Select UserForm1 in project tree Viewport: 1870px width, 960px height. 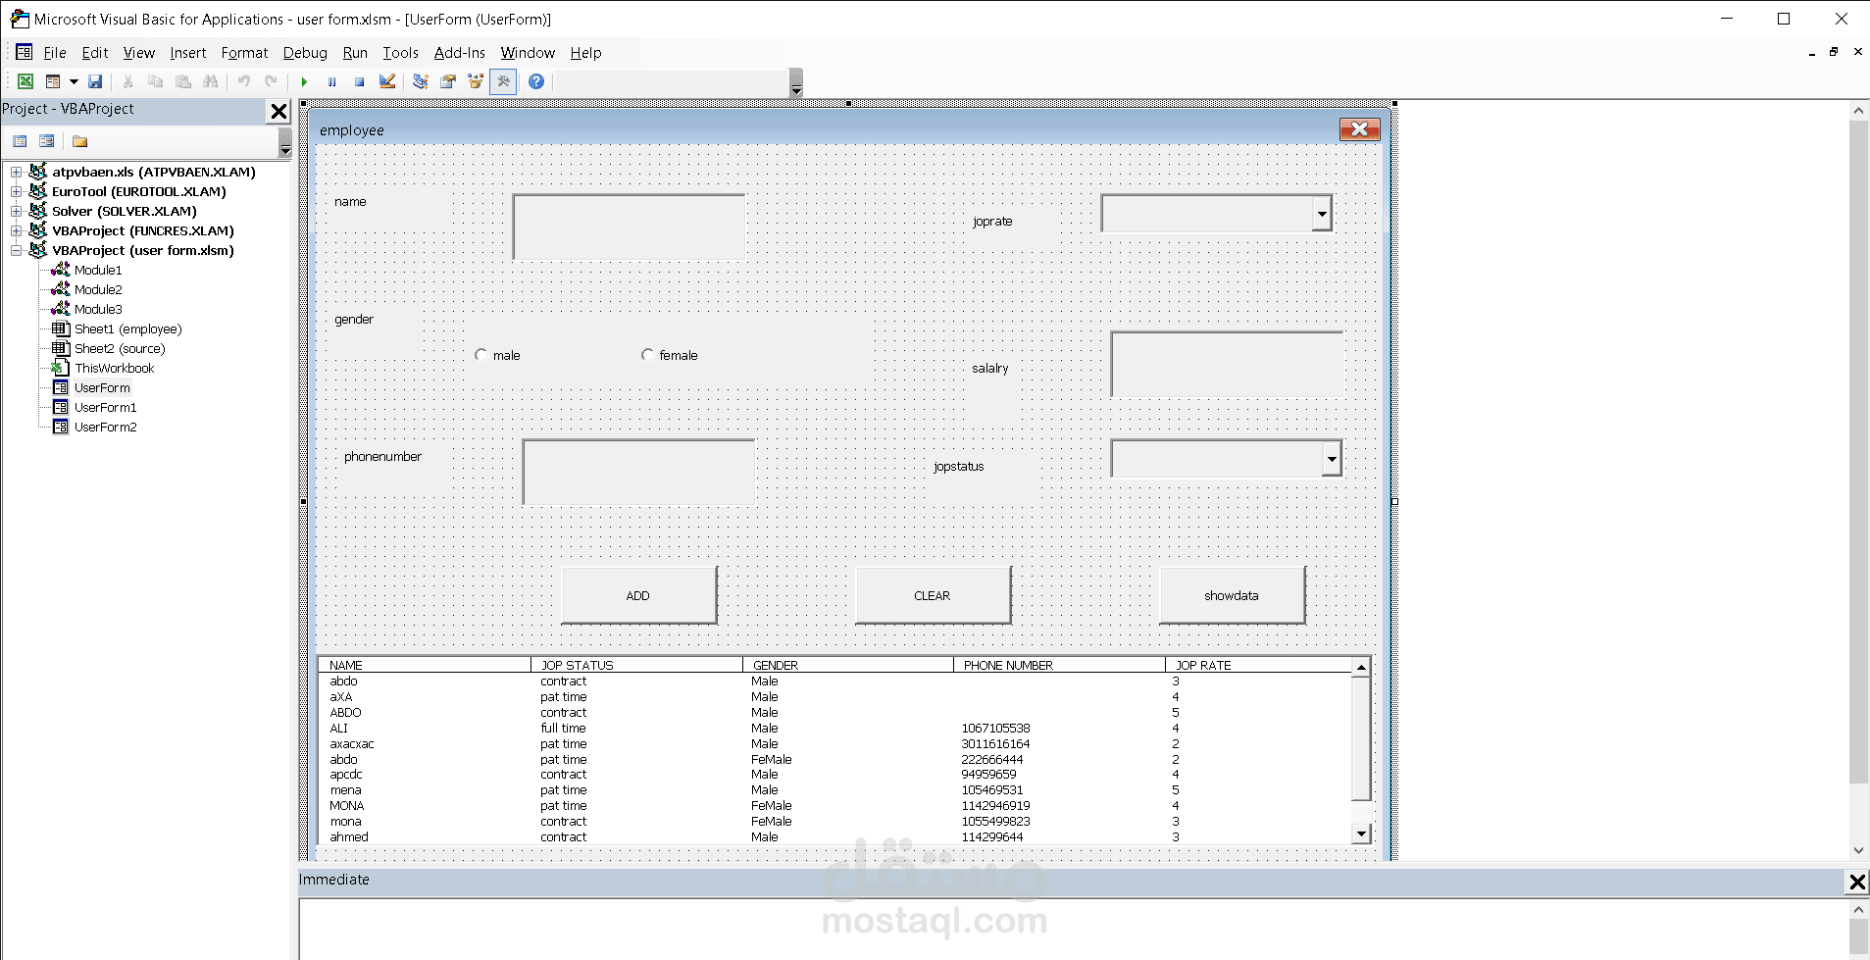106,407
